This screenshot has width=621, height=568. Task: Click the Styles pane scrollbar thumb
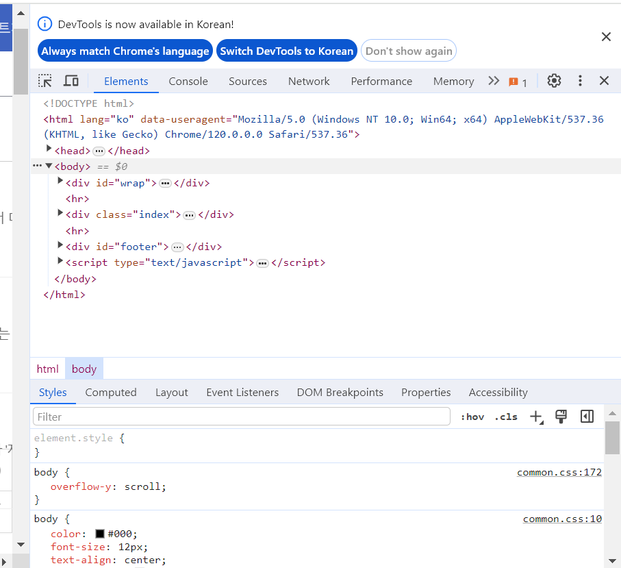612,438
